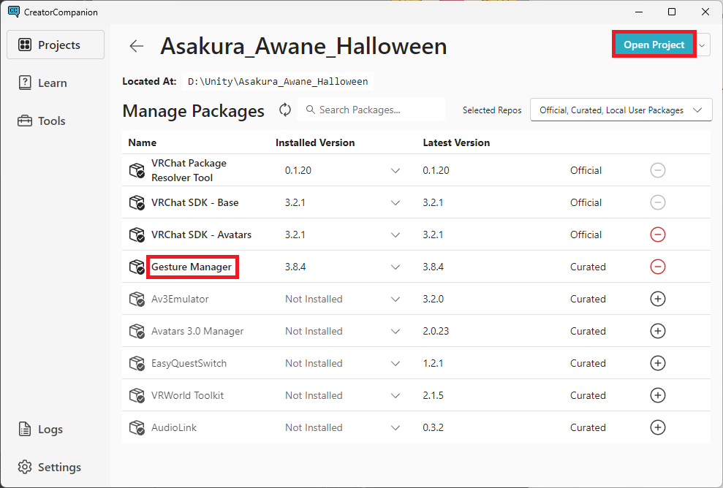Go to Settings in the sidebar
The width and height of the screenshot is (723, 488).
pyautogui.click(x=59, y=467)
